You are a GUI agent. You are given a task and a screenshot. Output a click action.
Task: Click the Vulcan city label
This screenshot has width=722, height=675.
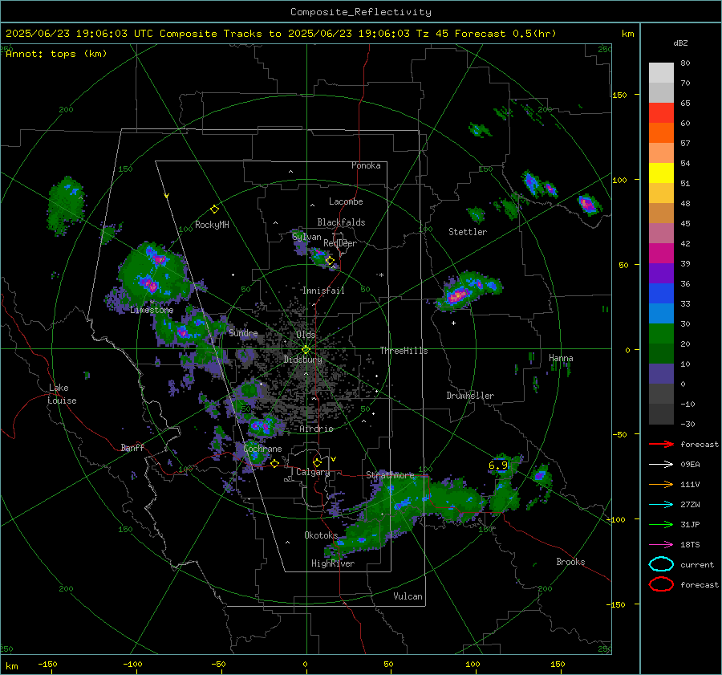click(408, 596)
